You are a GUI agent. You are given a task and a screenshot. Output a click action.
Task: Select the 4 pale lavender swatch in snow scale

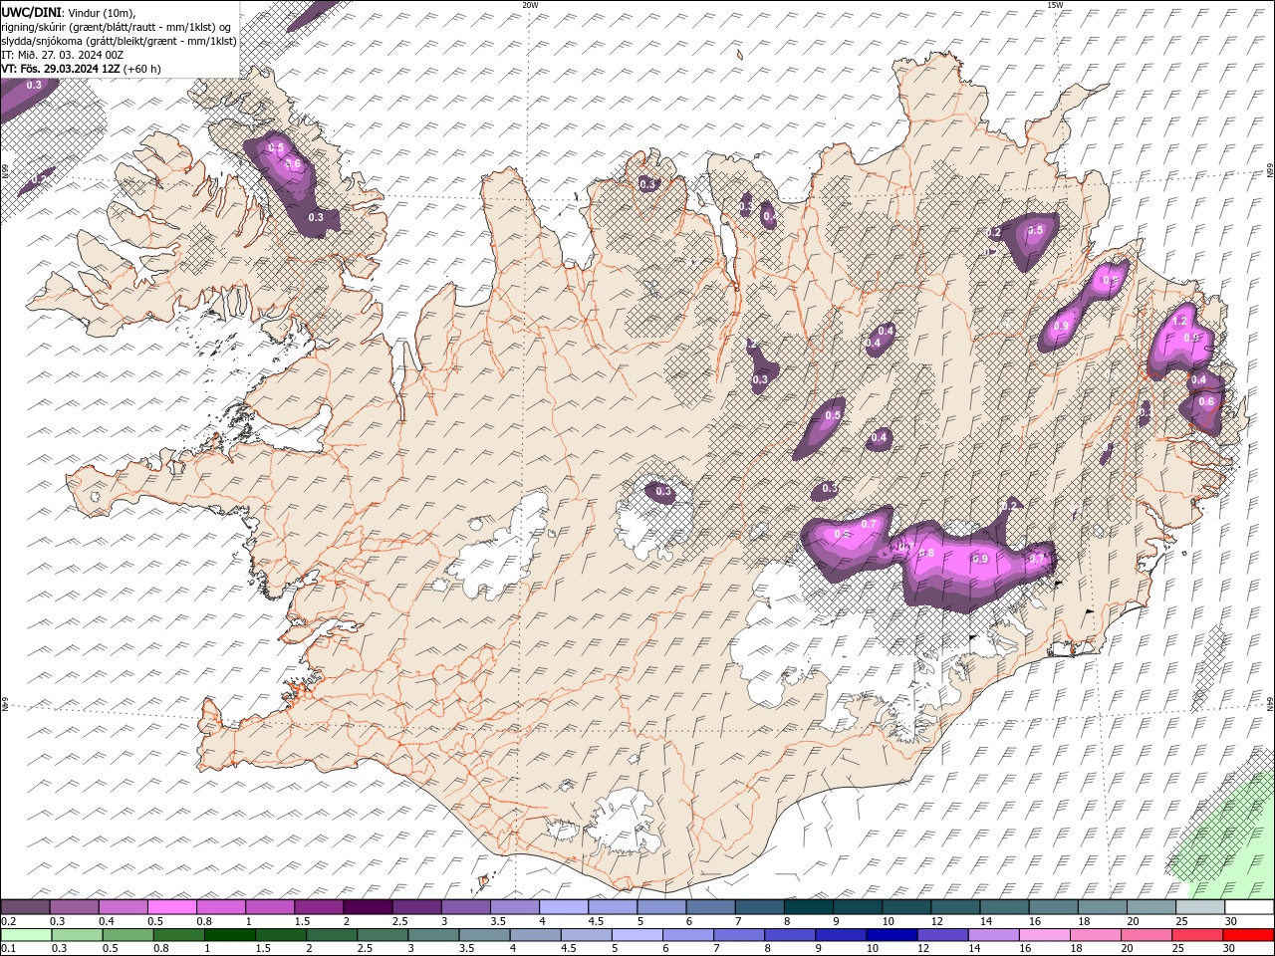pos(564,907)
